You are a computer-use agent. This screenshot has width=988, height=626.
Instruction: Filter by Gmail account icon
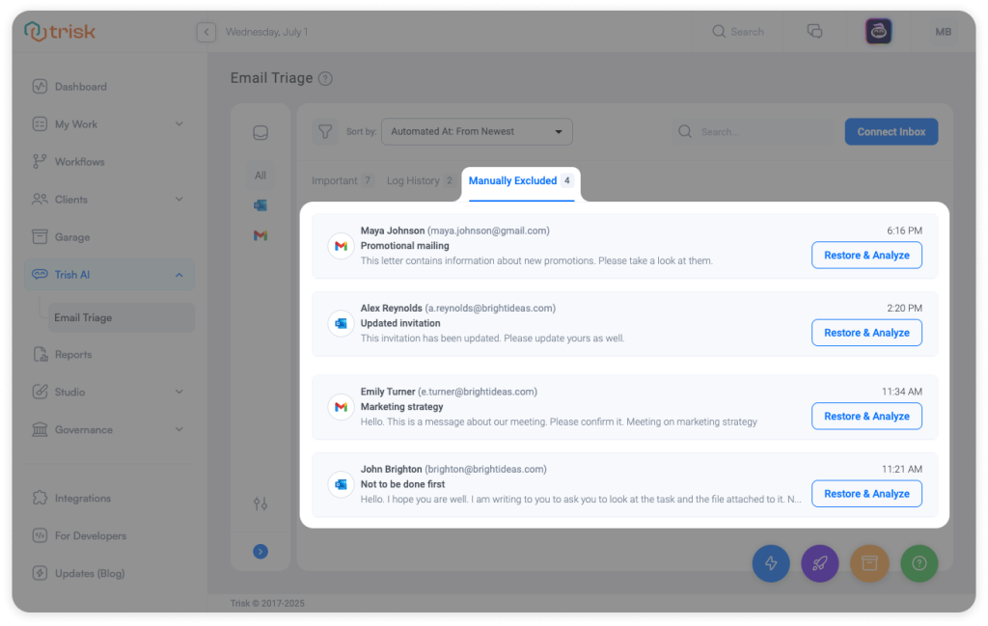261,235
